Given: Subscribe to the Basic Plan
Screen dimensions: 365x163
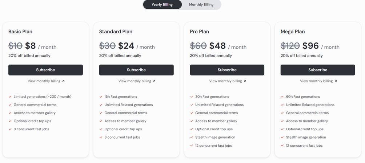Looking at the screenshot, I should pyautogui.click(x=45, y=70).
